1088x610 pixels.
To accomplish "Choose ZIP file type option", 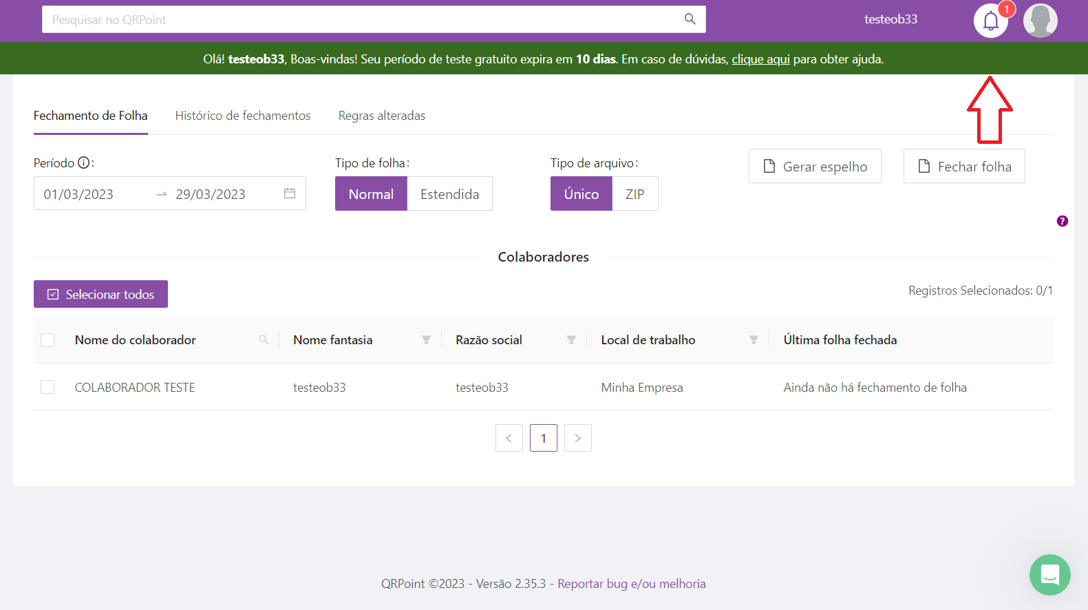I will 634,194.
